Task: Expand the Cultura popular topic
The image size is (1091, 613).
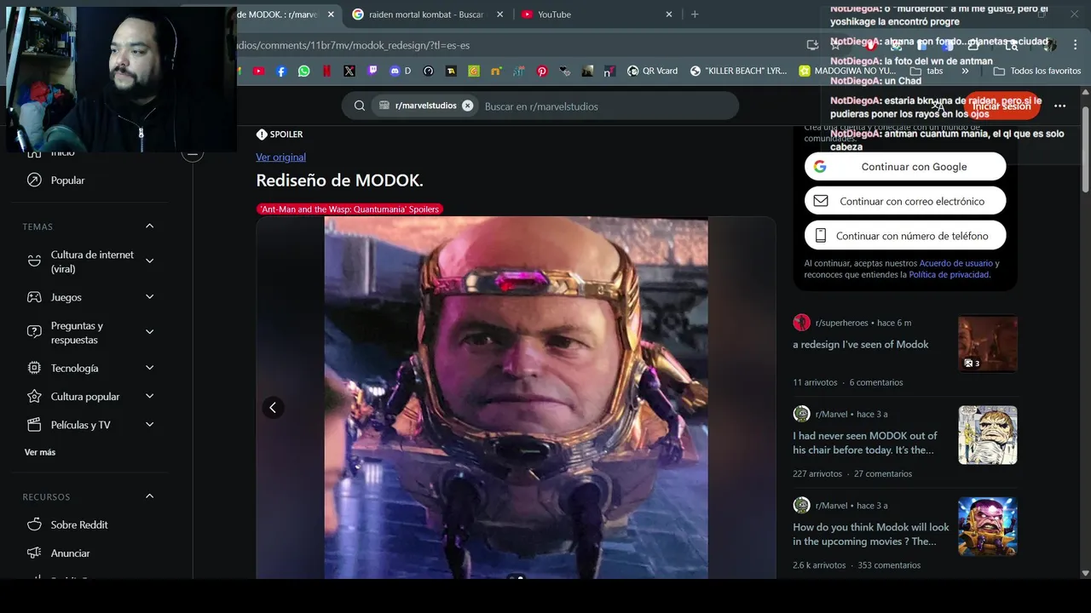Action: [150, 397]
